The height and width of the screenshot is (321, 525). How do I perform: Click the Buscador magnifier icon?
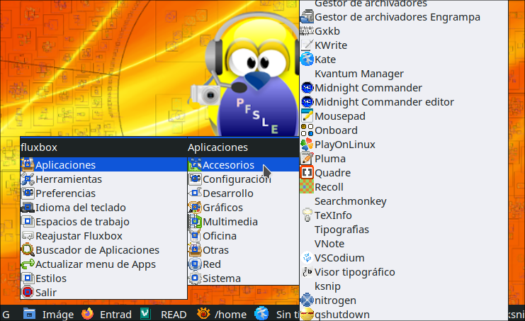28,249
